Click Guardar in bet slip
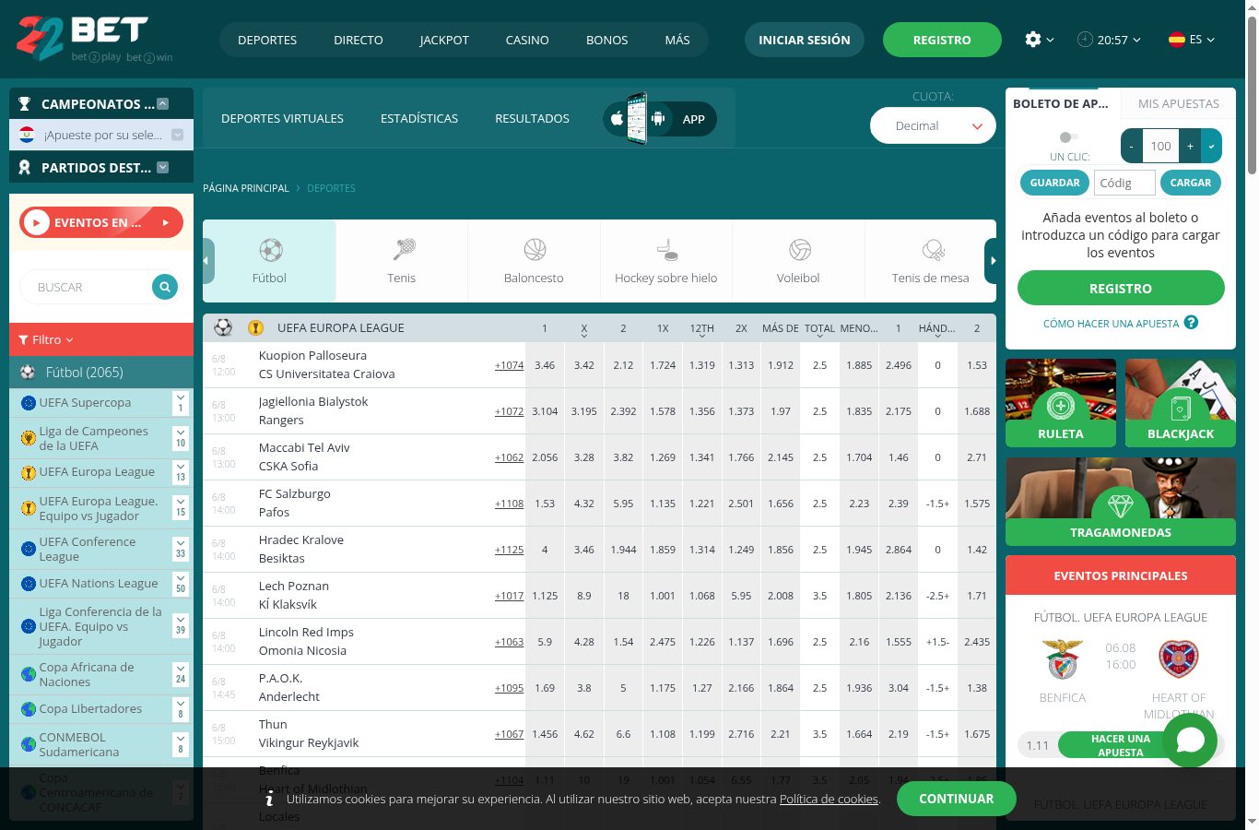 tap(1054, 183)
